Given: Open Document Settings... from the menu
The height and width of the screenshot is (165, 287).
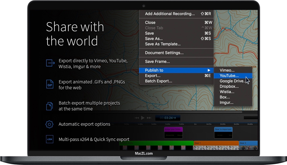Looking at the screenshot, I should [164, 53].
